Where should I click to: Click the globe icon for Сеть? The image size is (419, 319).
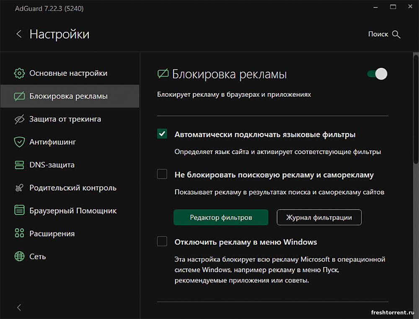[x=19, y=256]
